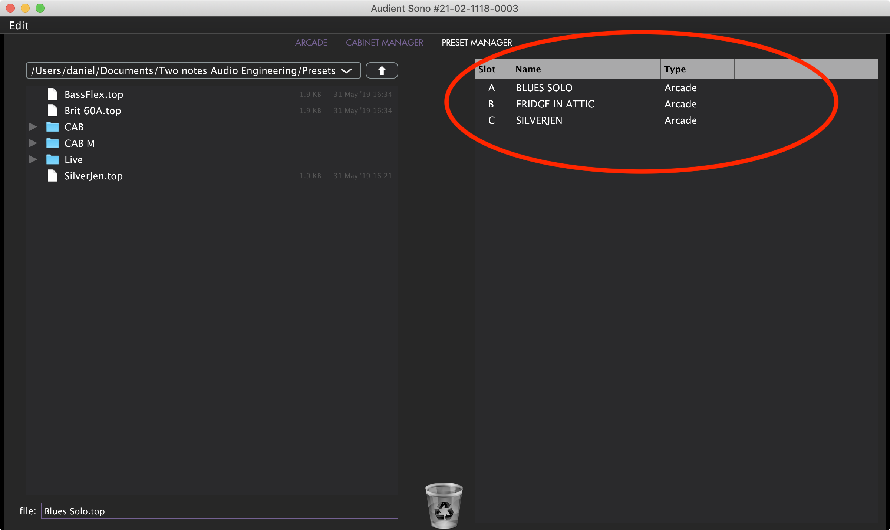Screen dimensions: 890x530
Task: Select slot B FRIDGE IN ATTIC preset
Action: [555, 104]
